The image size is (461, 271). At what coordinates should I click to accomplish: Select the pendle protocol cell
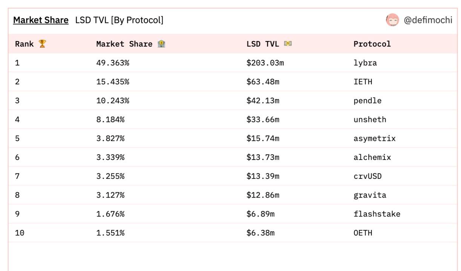click(367, 100)
